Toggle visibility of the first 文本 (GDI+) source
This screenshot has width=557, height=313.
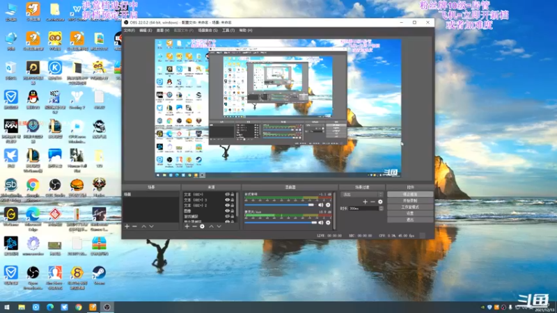[228, 195]
